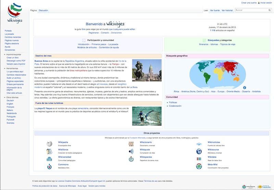This screenshot has height=190, width=274.
Task: Open the Licencia Creative Commons link
Action: [81, 181]
